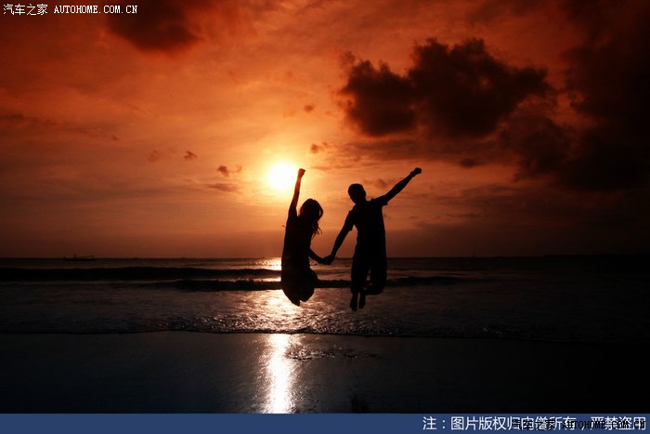Click the couple's joined hands

[328, 259]
